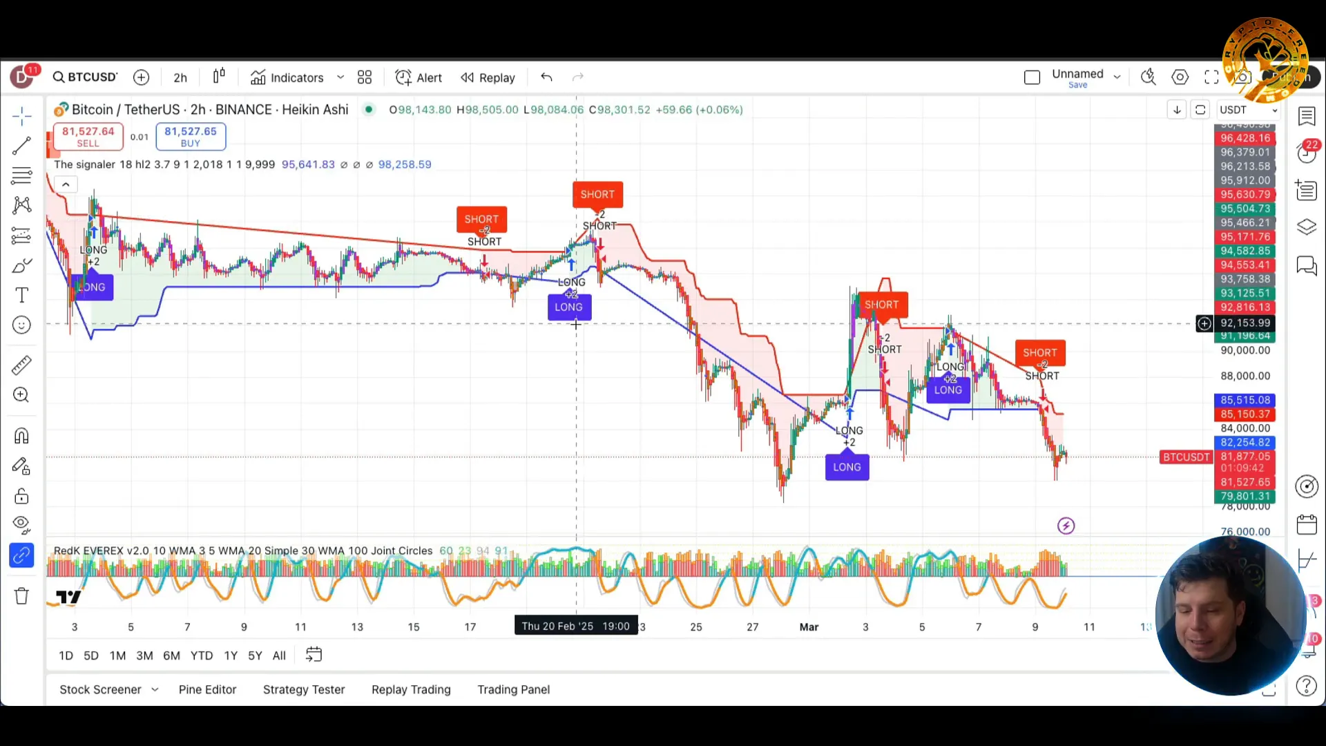The height and width of the screenshot is (746, 1326).
Task: Select the trend line drawing tool
Action: click(x=21, y=145)
